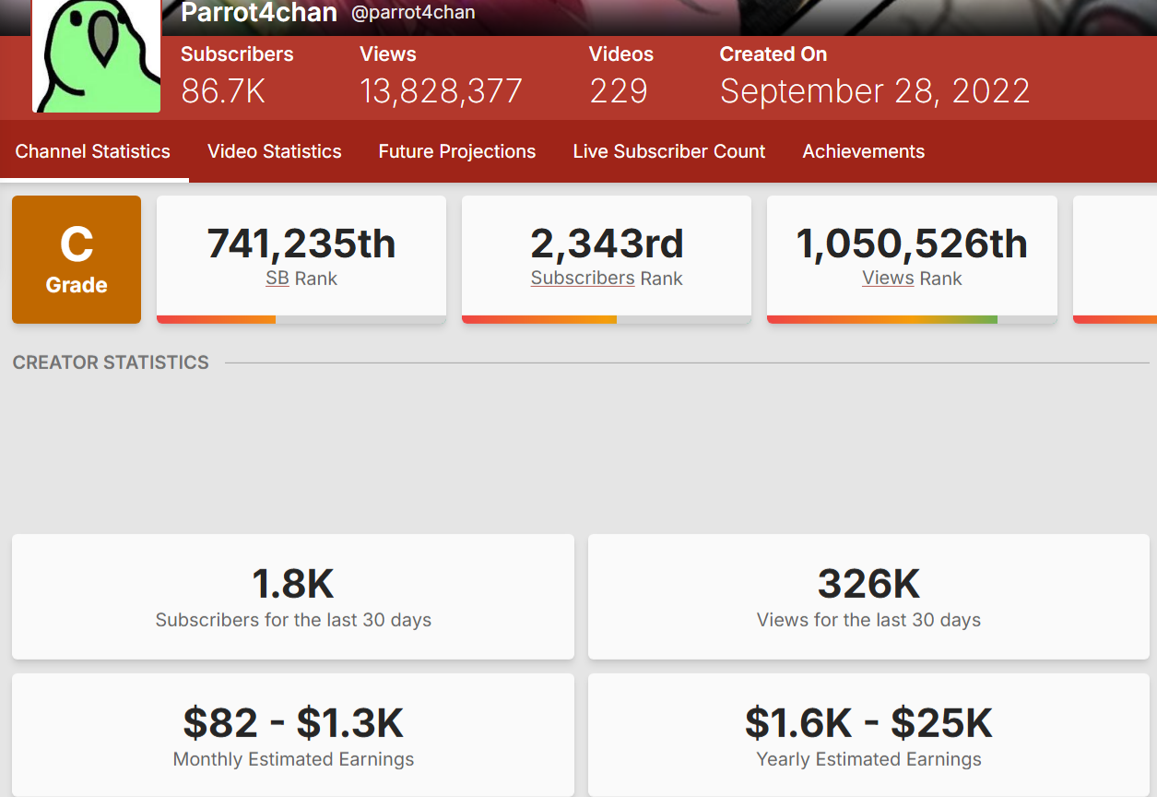
Task: View the Achievements tab
Action: 864,151
